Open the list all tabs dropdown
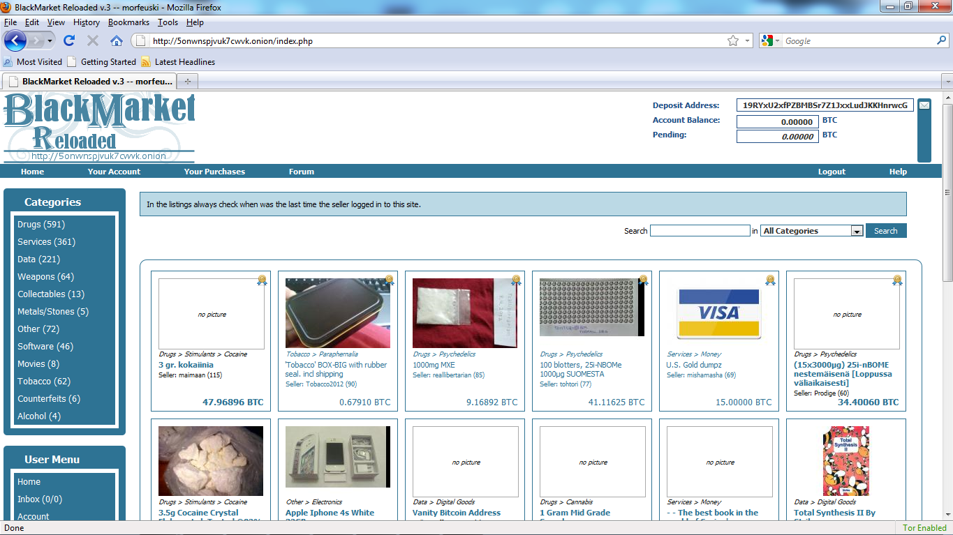The image size is (953, 535). coord(947,81)
